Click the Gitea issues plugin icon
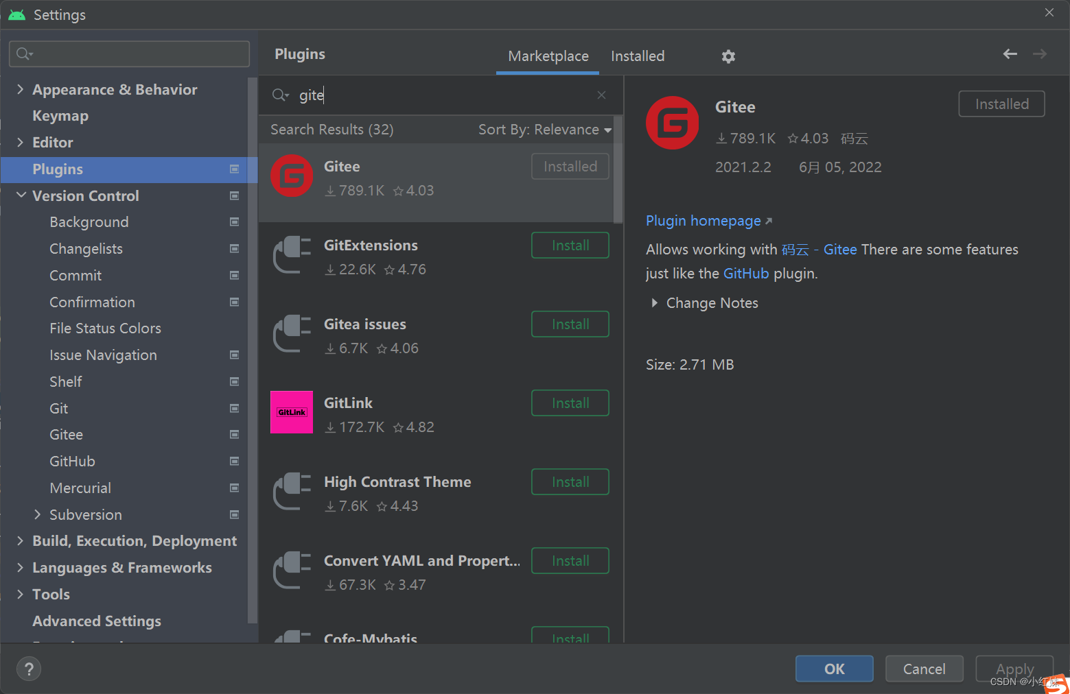The width and height of the screenshot is (1070, 694). pyautogui.click(x=292, y=334)
